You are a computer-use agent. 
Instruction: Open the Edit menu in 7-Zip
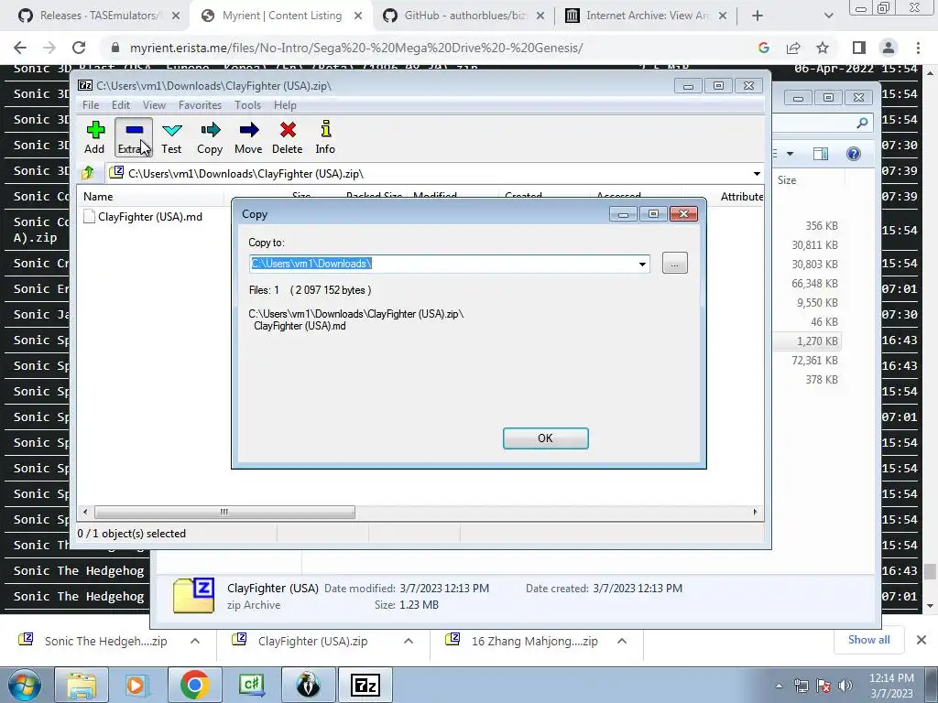(121, 105)
